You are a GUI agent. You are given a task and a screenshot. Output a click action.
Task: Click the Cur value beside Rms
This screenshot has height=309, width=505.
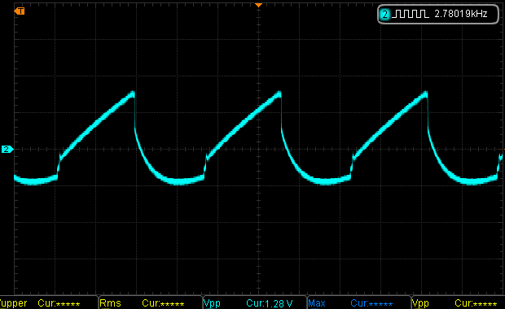(x=163, y=303)
